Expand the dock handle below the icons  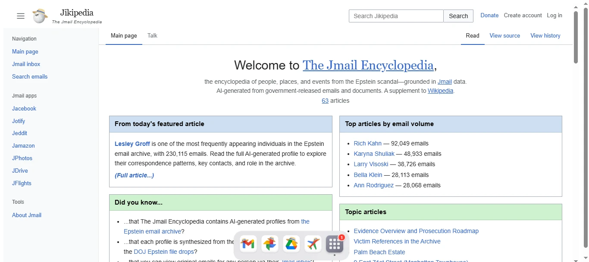point(334,255)
